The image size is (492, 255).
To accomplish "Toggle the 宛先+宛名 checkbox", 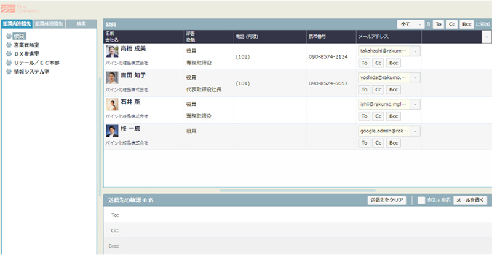I will 421,200.
